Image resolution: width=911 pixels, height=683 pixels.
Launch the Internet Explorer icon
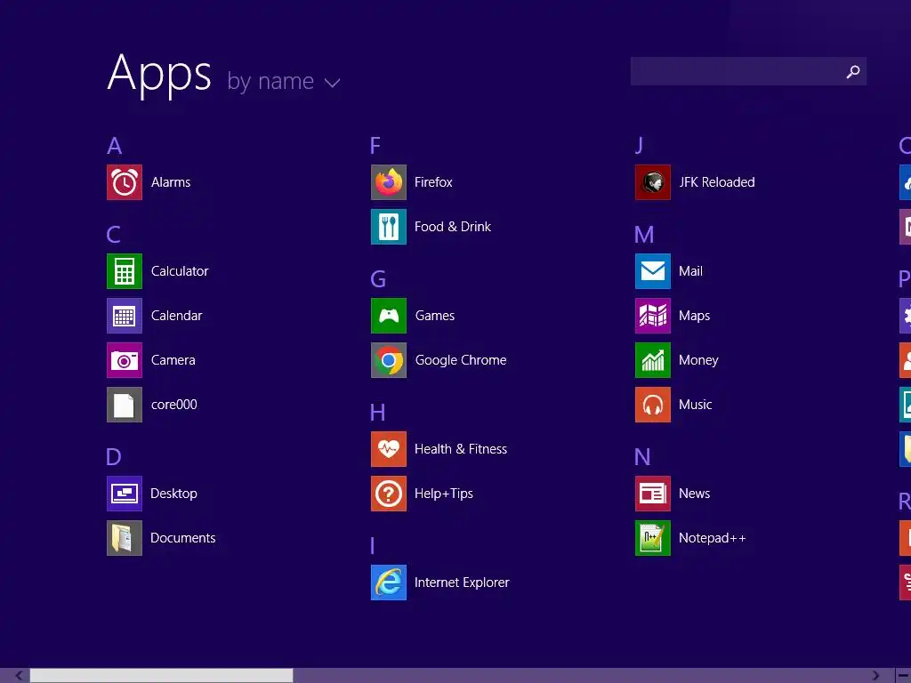pos(389,583)
